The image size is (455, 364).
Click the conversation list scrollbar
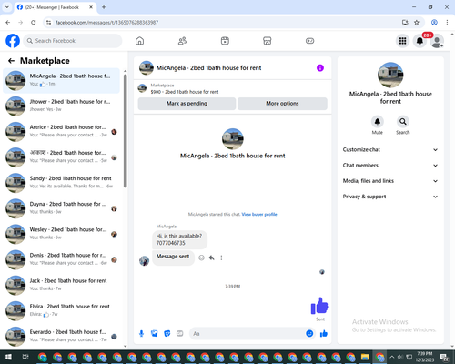126,130
